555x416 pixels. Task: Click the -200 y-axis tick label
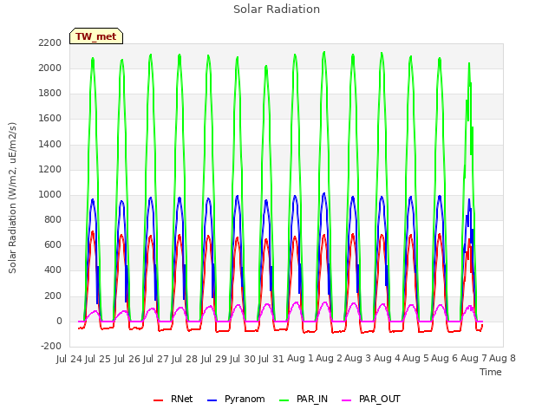click(51, 347)
